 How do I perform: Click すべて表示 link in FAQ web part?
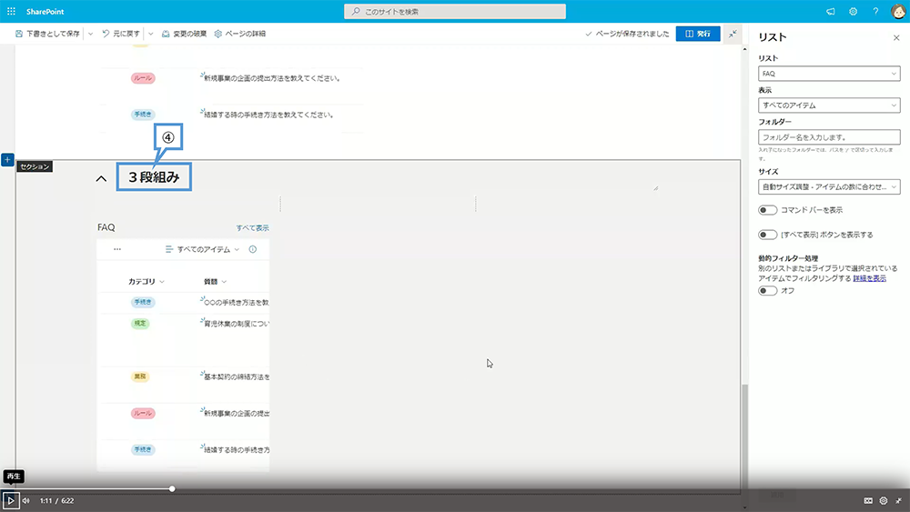tap(252, 228)
